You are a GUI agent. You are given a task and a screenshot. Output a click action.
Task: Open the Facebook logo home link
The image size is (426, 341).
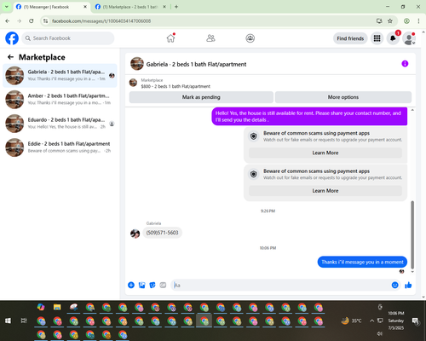click(x=12, y=38)
